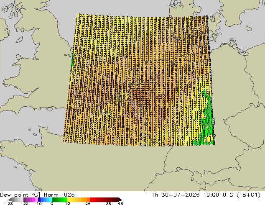Screen dimensions: 265x205
Task: Click the "12" legend label
Action: [x=68, y=203]
